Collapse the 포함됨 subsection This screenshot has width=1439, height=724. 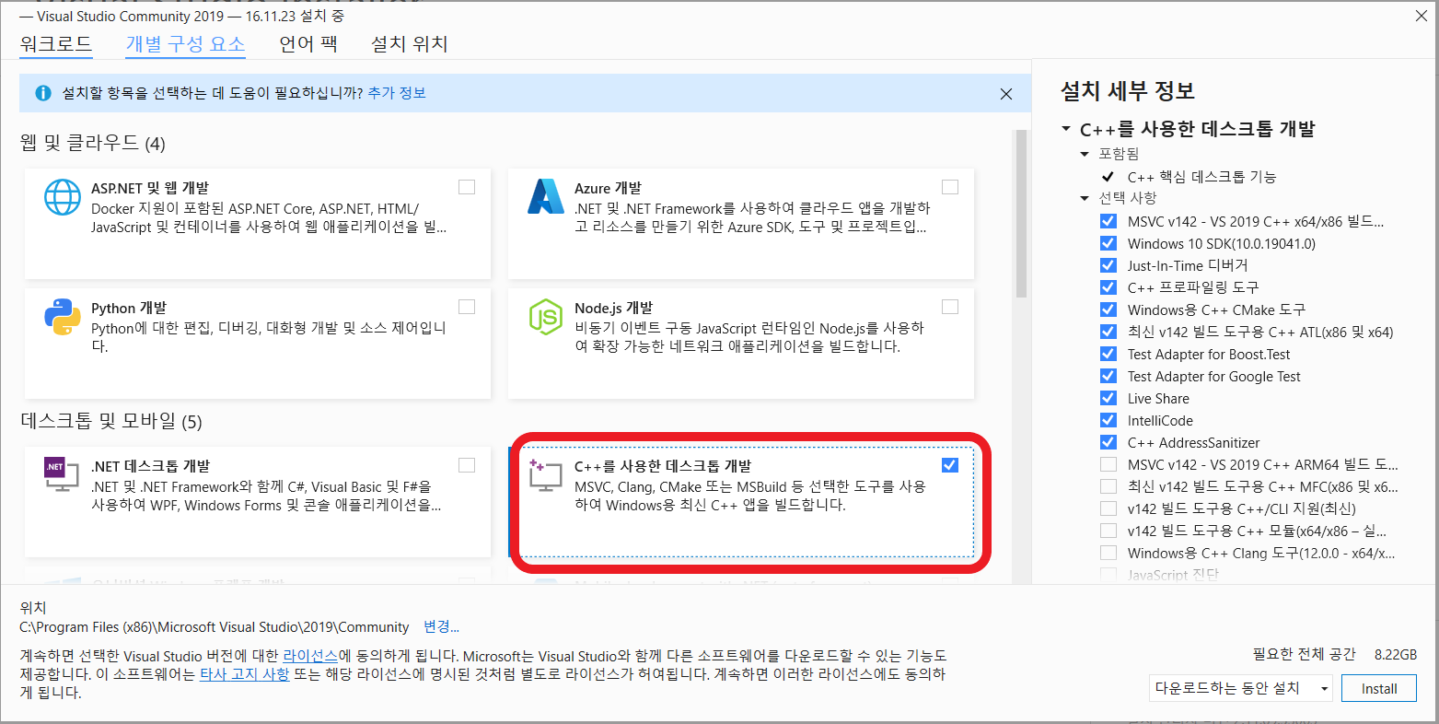1085,154
